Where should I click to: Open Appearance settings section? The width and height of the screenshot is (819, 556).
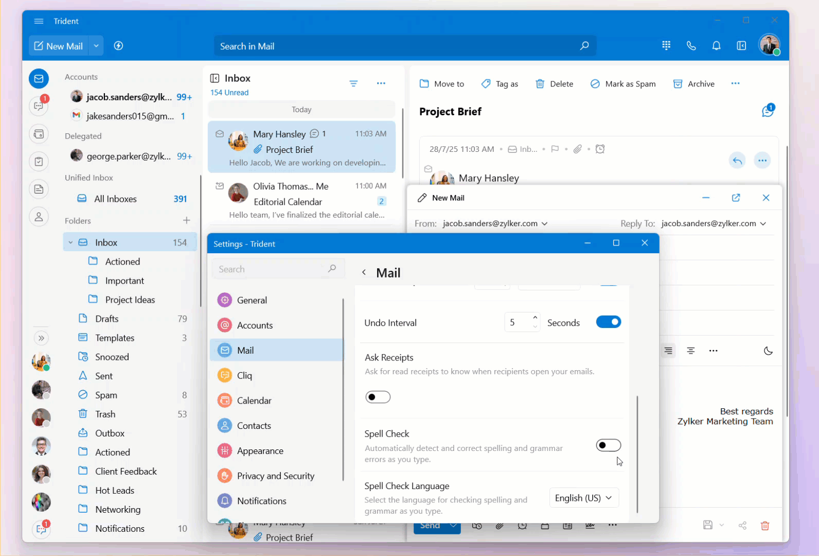pos(277,451)
